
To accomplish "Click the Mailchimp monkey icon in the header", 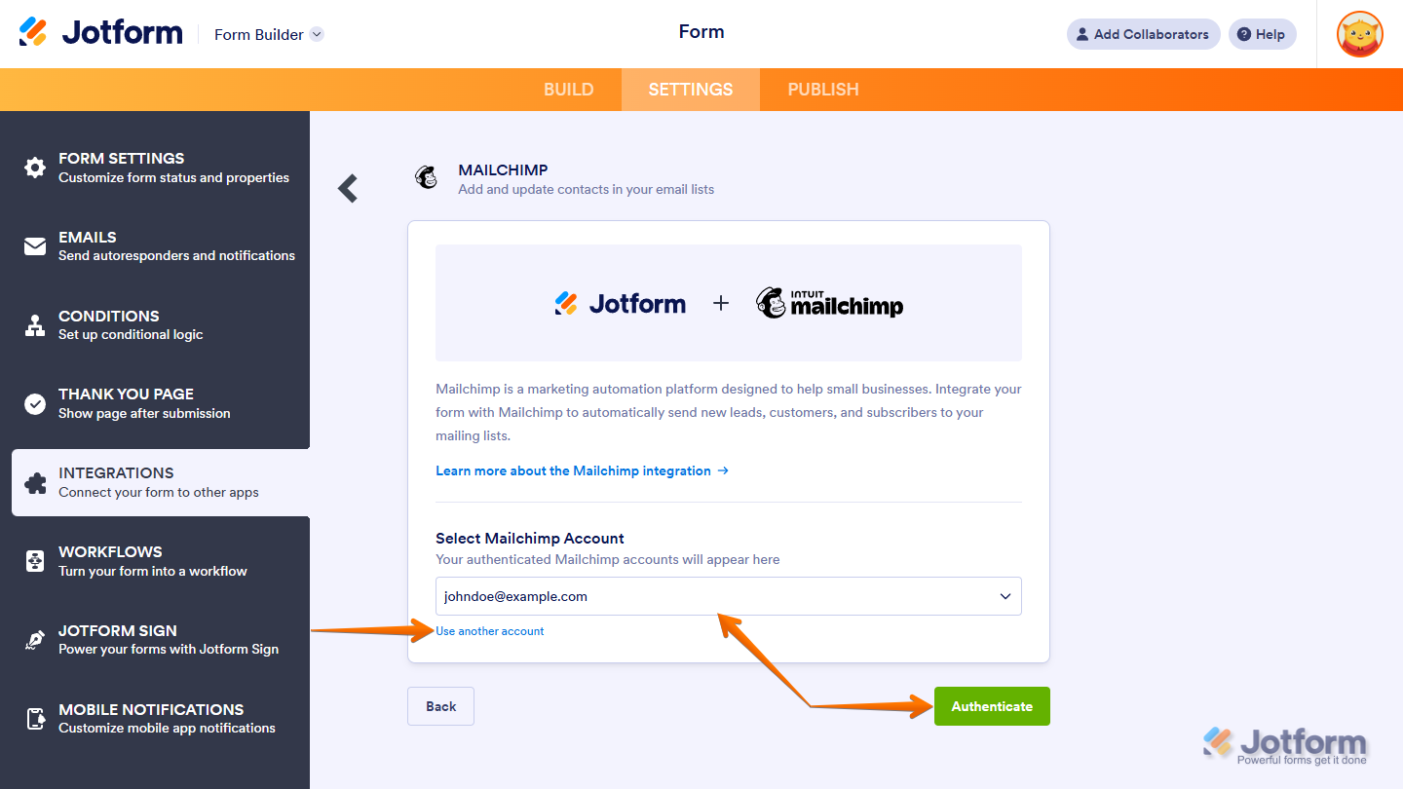I will click(427, 177).
